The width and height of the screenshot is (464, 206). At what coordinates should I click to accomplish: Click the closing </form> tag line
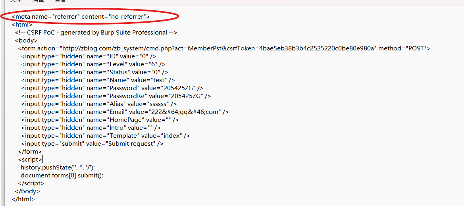tap(30, 152)
